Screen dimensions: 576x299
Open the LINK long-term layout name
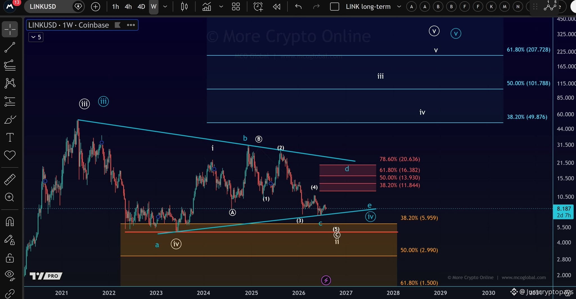click(368, 7)
